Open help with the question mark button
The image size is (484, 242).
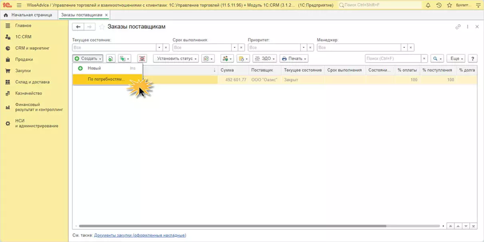[473, 59]
